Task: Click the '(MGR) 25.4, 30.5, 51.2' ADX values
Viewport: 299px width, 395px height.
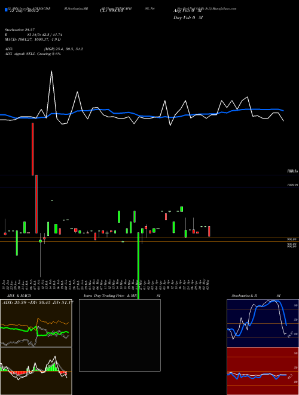Action: (63, 49)
